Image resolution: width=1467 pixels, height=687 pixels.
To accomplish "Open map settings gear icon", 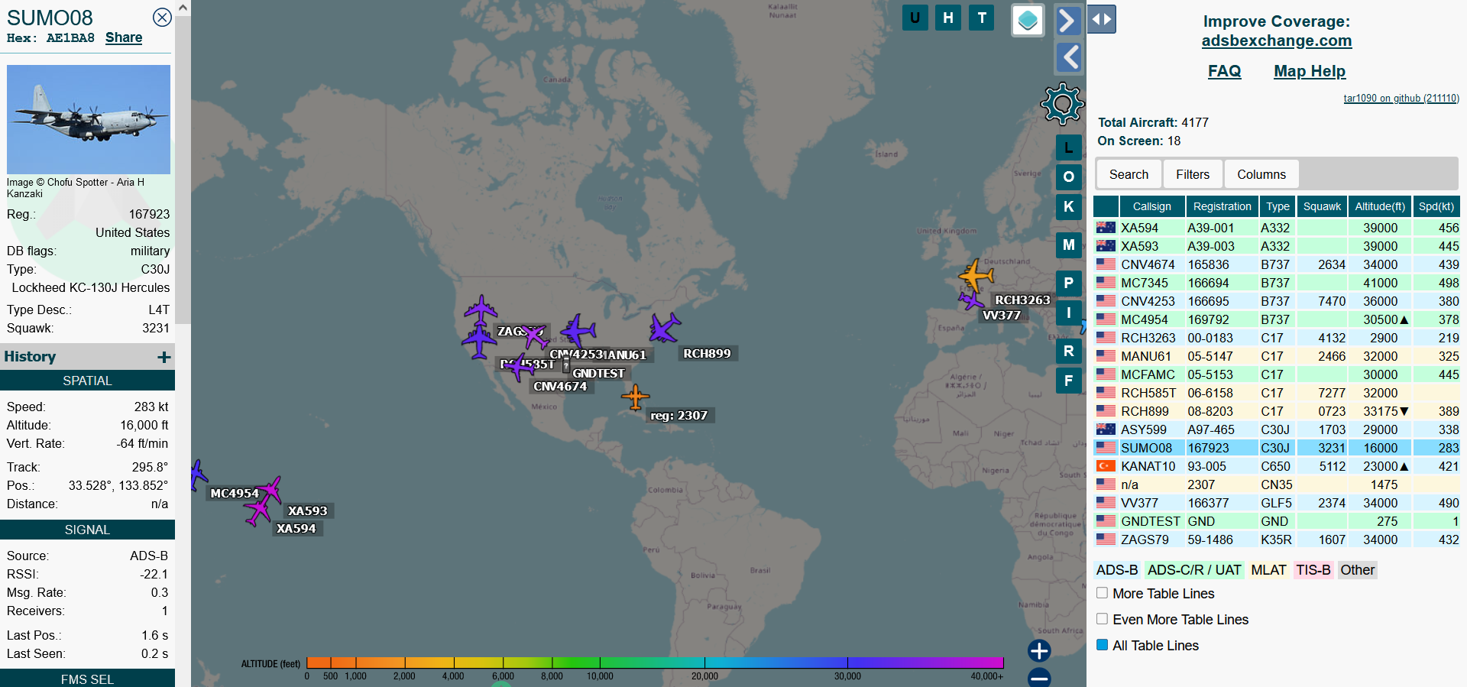I will coord(1062,104).
